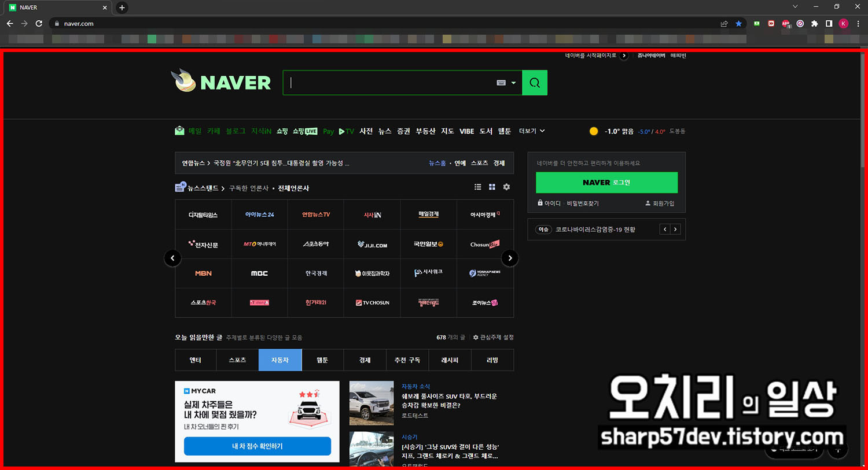
Task: Select the 엔터 topic tab
Action: click(196, 360)
